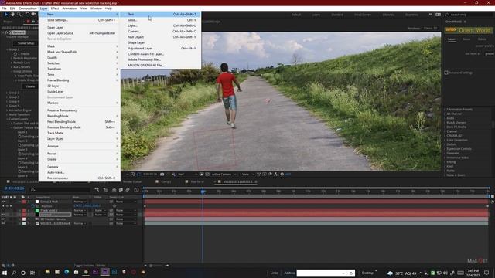Image resolution: width=495 pixels, height=278 pixels.
Task: Open the viewer settings gear icon
Action: coord(282,175)
